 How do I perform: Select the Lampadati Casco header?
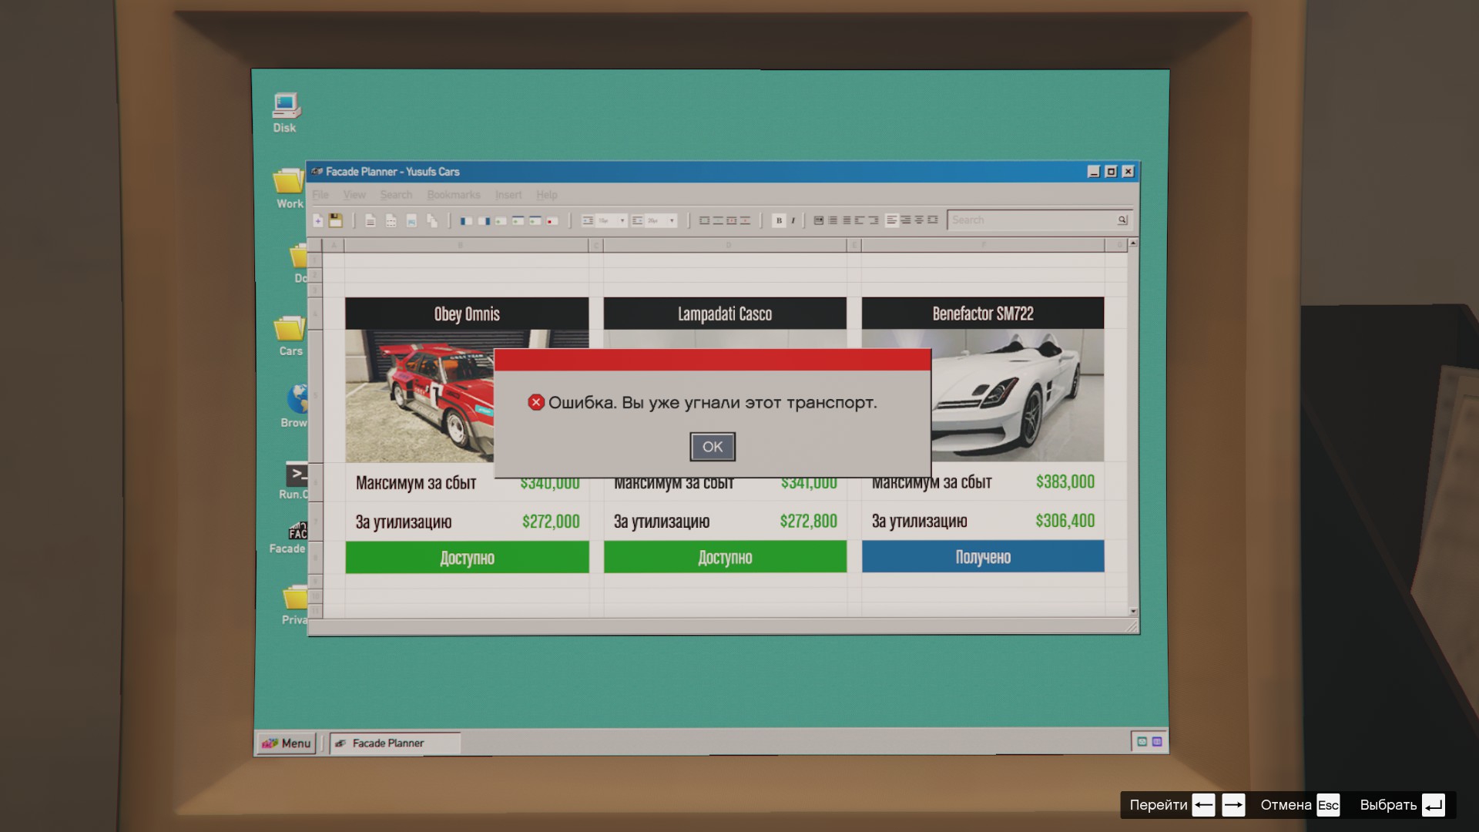click(725, 314)
